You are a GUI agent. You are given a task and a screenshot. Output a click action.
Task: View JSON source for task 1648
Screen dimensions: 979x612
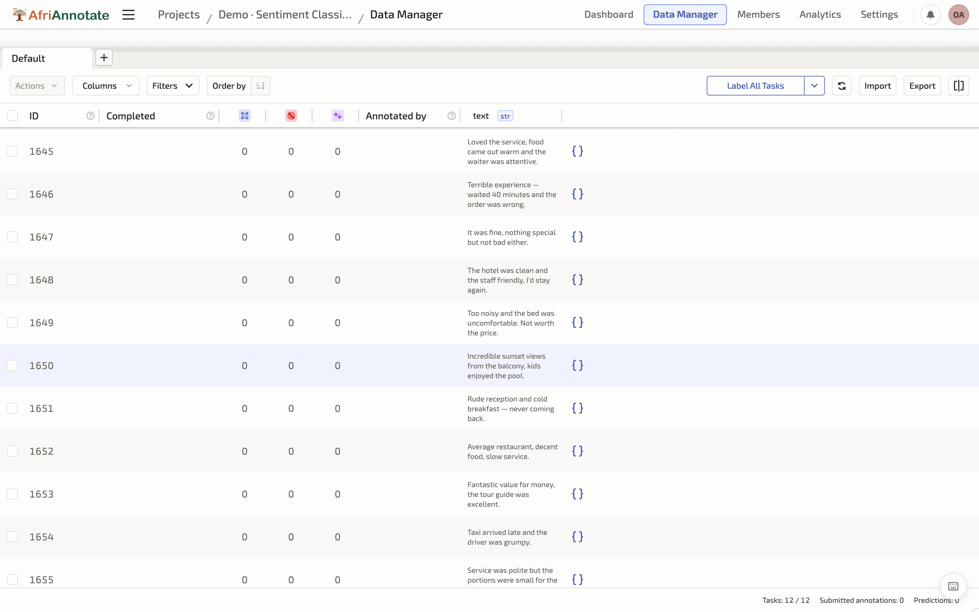click(x=577, y=280)
